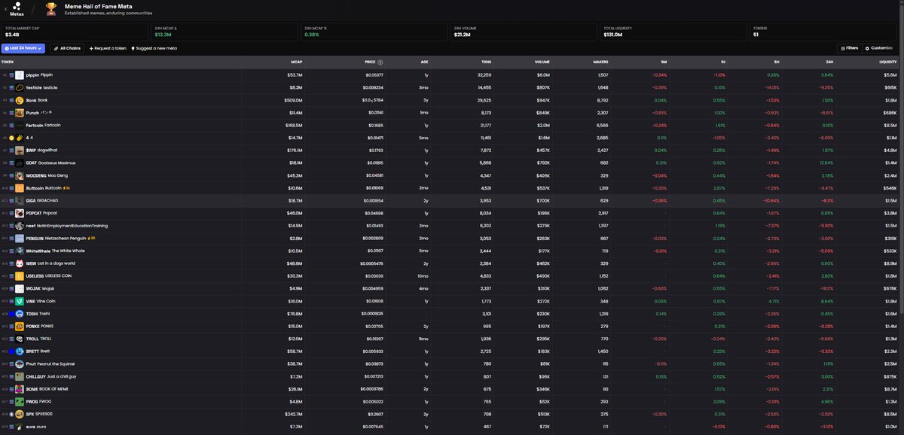This screenshot has height=435, width=904.
Task: Click SPX6900 market cap $242.7M
Action: tap(294, 414)
